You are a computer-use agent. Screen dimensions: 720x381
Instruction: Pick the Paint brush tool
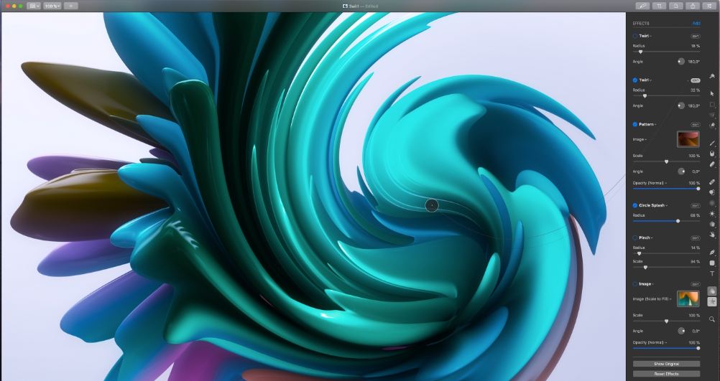coord(712,143)
